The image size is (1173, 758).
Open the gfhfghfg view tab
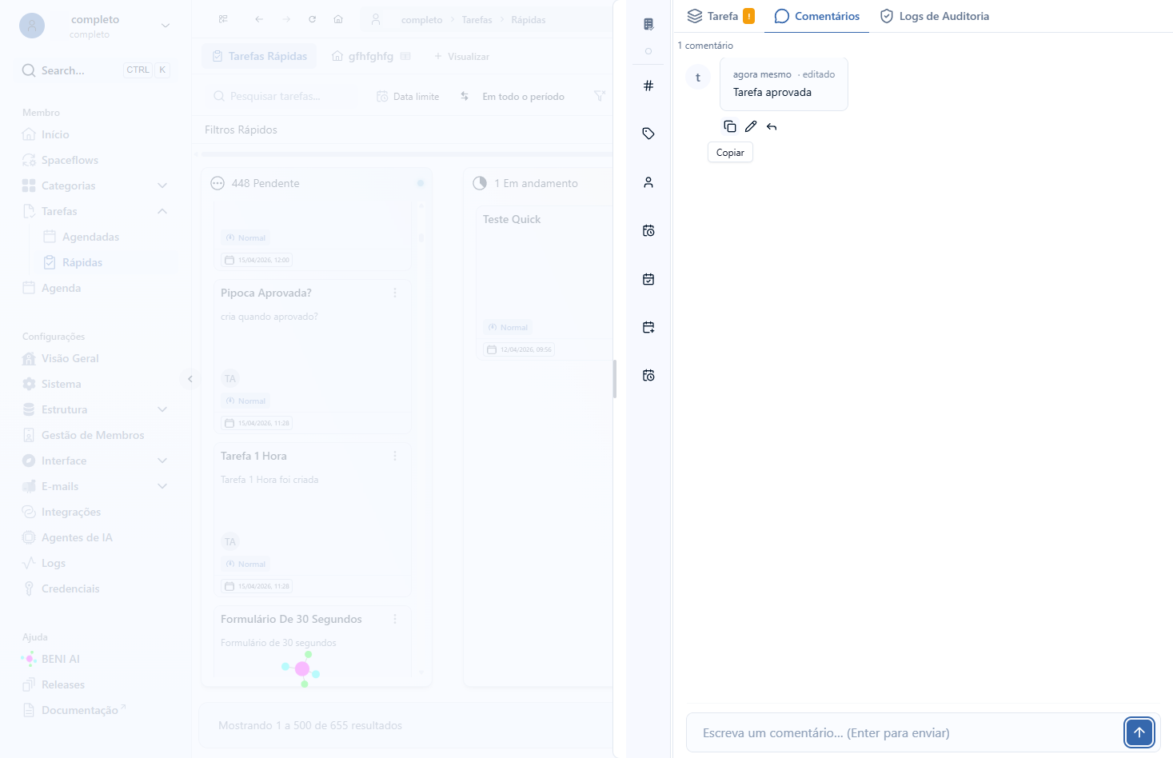point(371,56)
